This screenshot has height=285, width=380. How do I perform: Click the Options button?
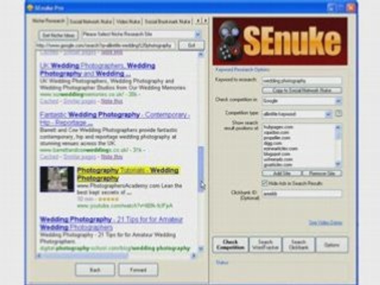tap(332, 245)
